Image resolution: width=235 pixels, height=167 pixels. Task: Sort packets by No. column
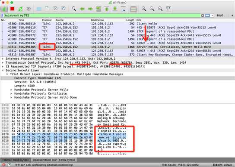coord(3,20)
